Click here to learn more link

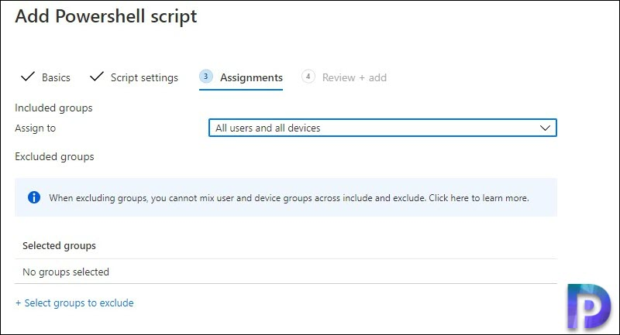pyautogui.click(x=479, y=198)
